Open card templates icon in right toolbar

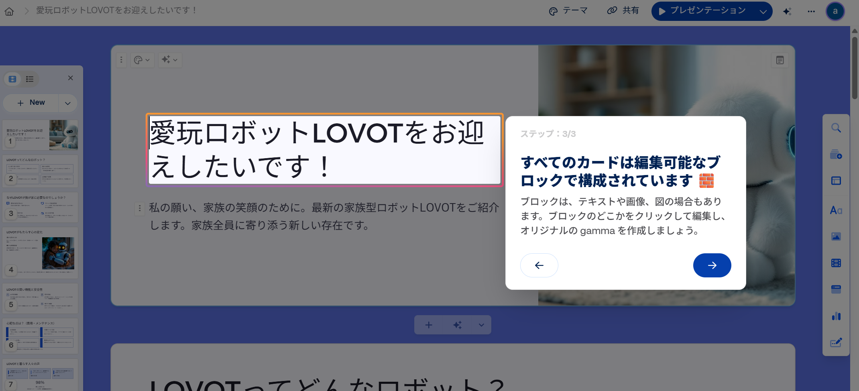pos(836,155)
